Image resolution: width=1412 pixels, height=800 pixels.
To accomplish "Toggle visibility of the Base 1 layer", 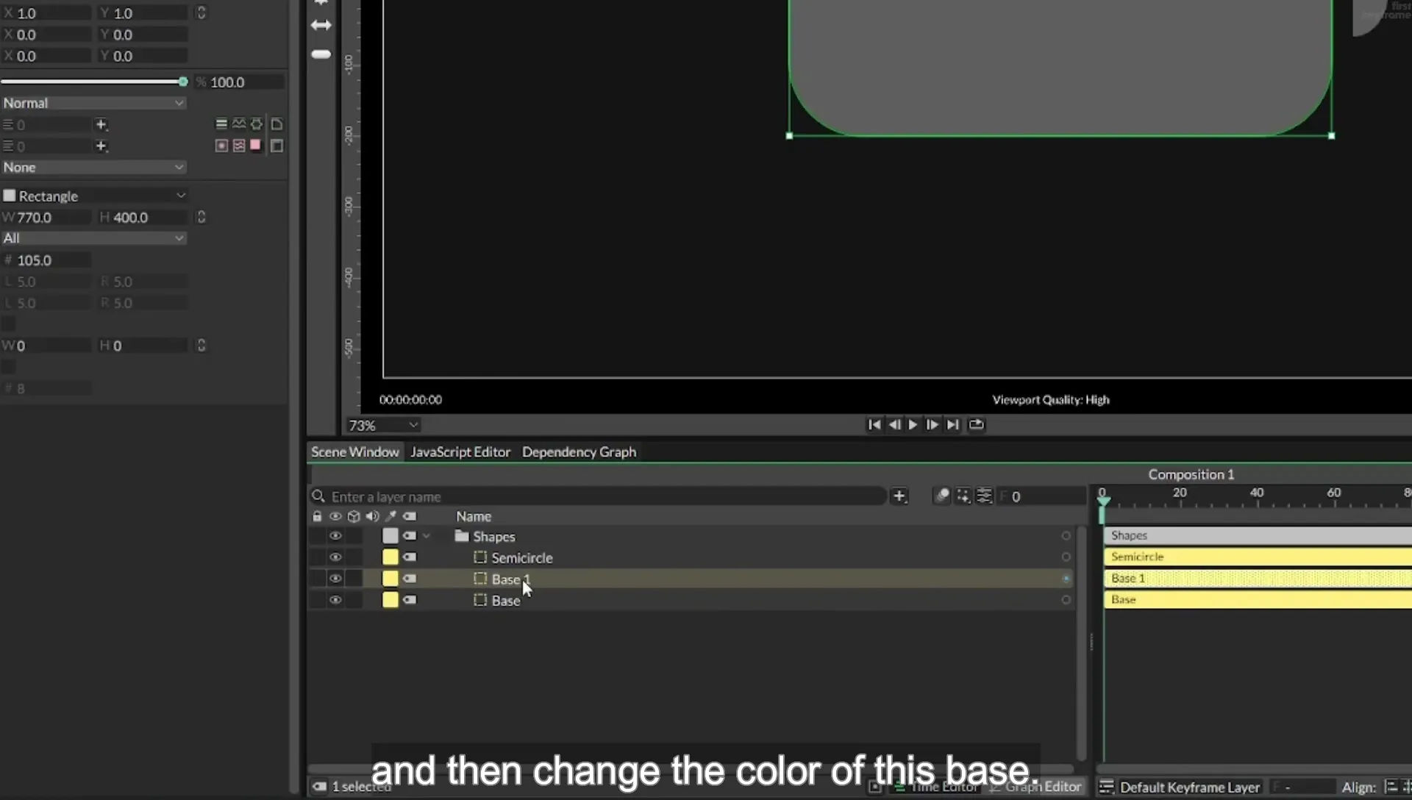I will (x=335, y=579).
